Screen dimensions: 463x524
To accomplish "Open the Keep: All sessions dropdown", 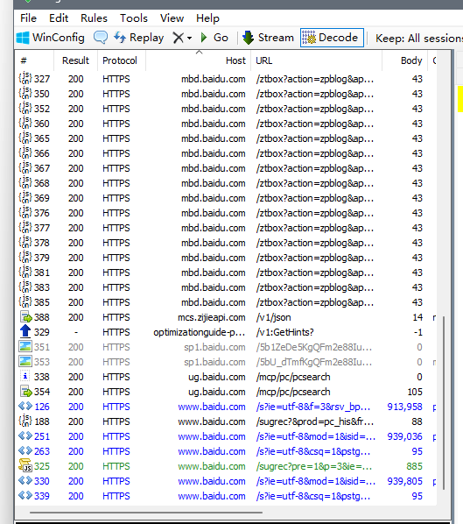I will point(419,38).
